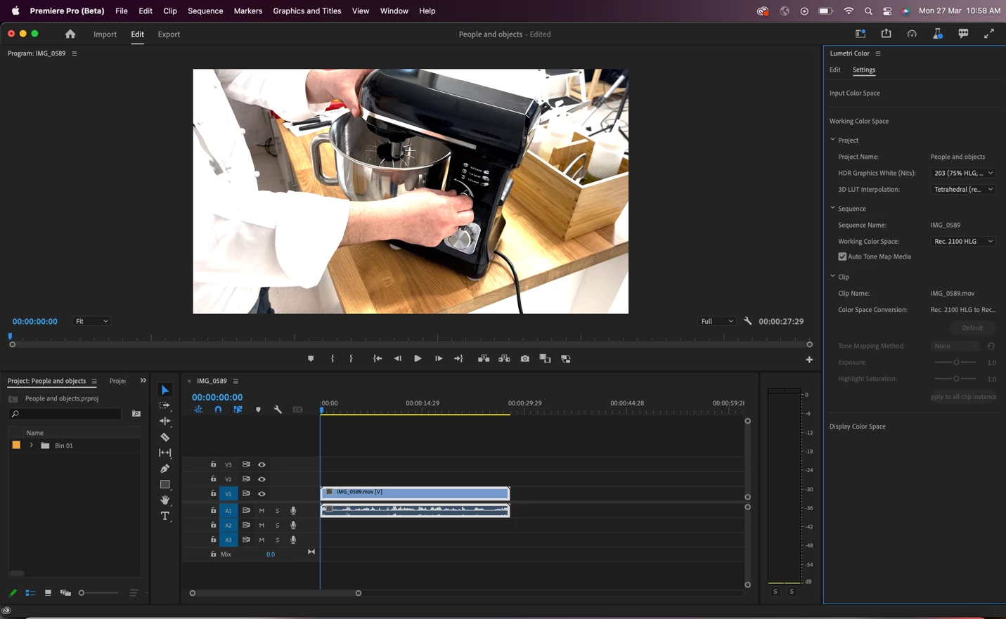
Task: Open Working Color Space Rec. 2100 HLG dropdown
Action: [963, 241]
